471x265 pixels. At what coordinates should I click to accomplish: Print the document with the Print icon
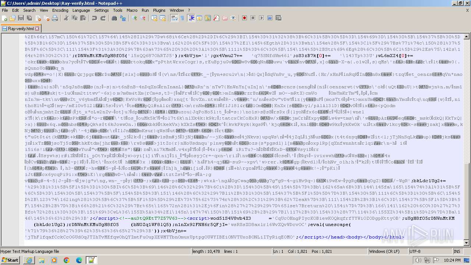(55, 18)
